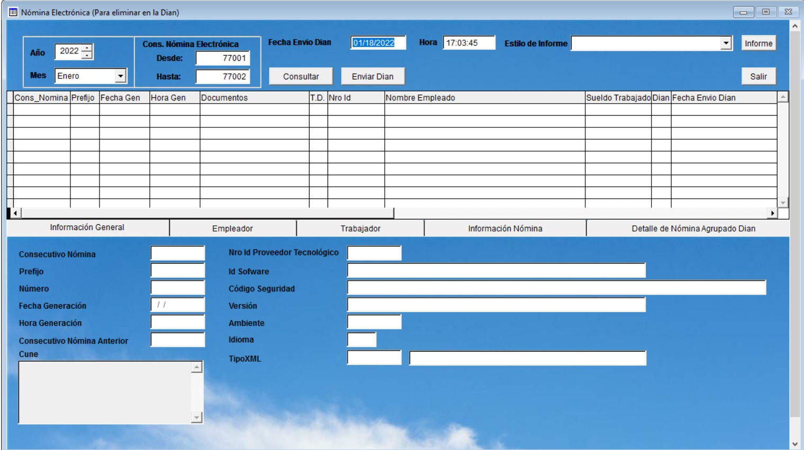
Task: Open the Trabajador tab
Action: (360, 228)
